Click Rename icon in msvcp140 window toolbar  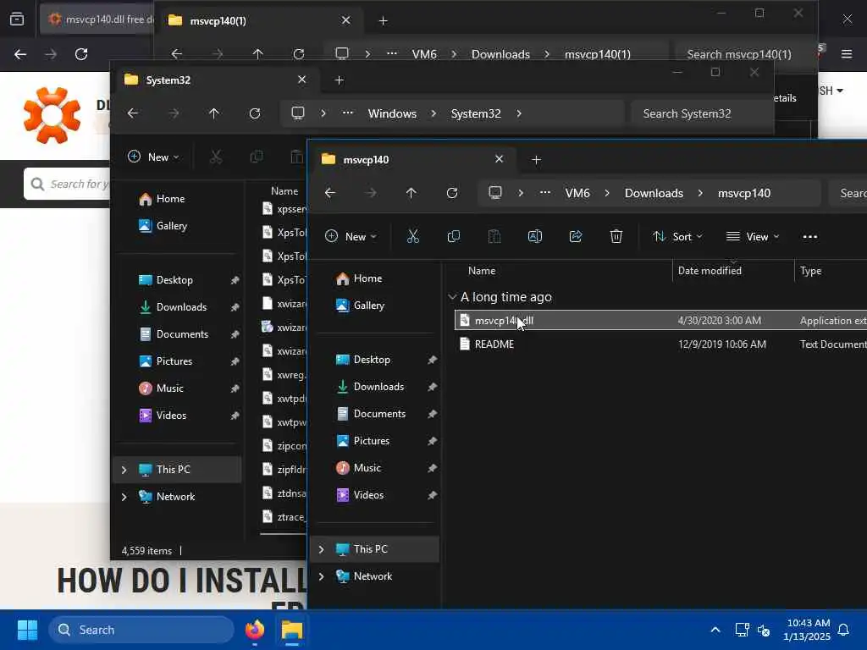coord(535,237)
